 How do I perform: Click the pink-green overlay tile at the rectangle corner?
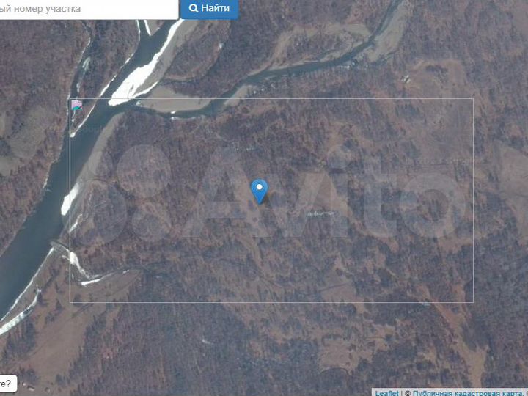pyautogui.click(x=77, y=105)
